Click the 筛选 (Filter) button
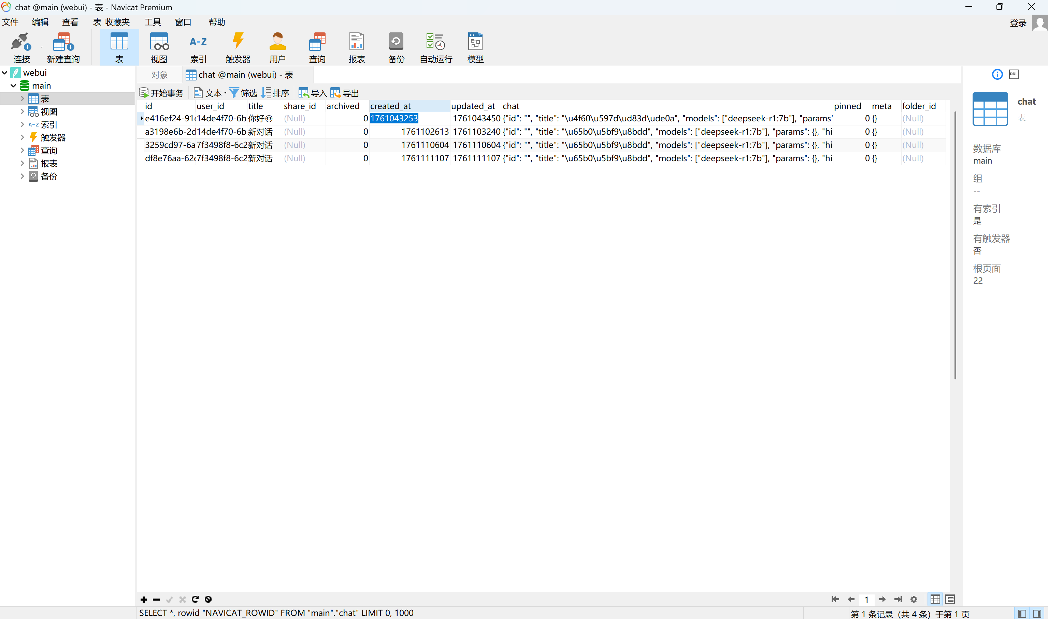This screenshot has height=619, width=1048. pos(243,93)
